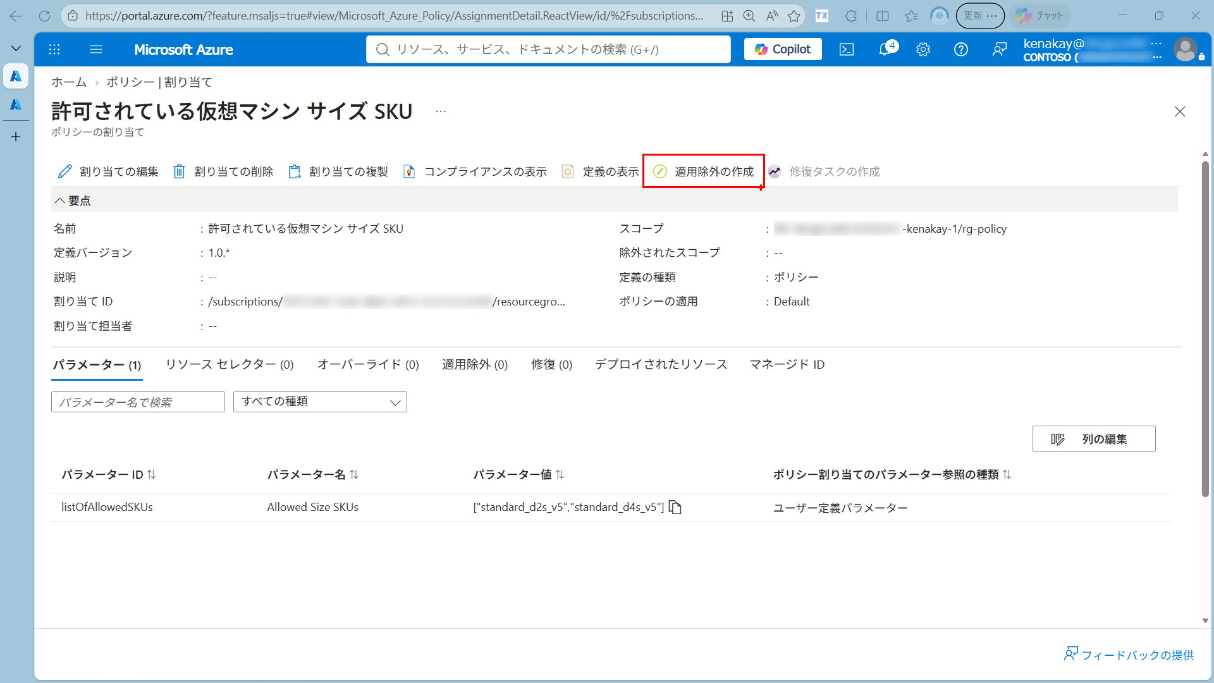Open the help question mark icon
Image resolution: width=1214 pixels, height=683 pixels.
click(961, 49)
